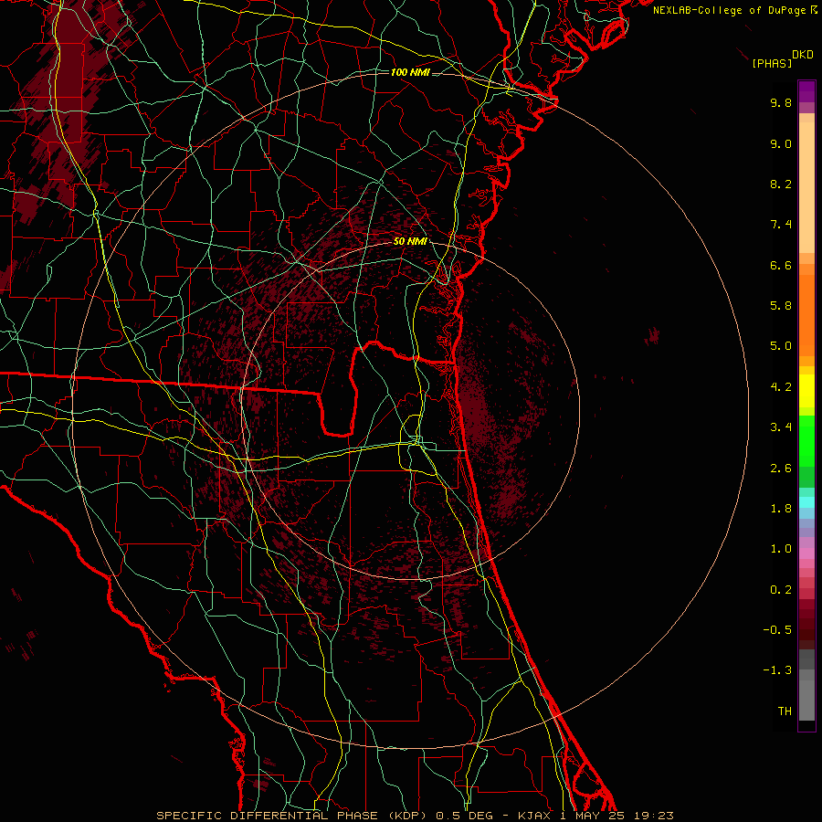Click the 5.0 scale value

point(781,346)
